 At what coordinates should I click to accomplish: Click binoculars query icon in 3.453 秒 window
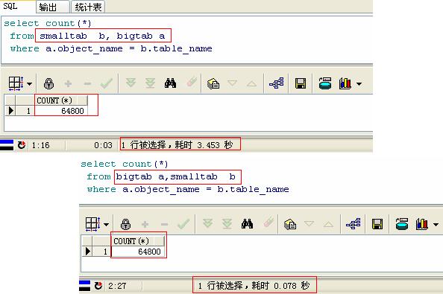coord(170,83)
